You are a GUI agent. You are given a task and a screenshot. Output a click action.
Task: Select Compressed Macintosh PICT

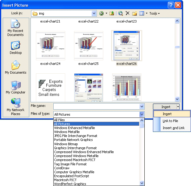97,160
